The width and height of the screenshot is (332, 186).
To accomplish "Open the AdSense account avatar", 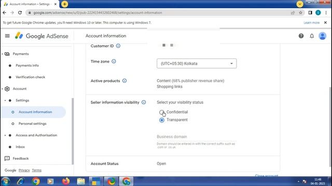I will pyautogui.click(x=323, y=36).
